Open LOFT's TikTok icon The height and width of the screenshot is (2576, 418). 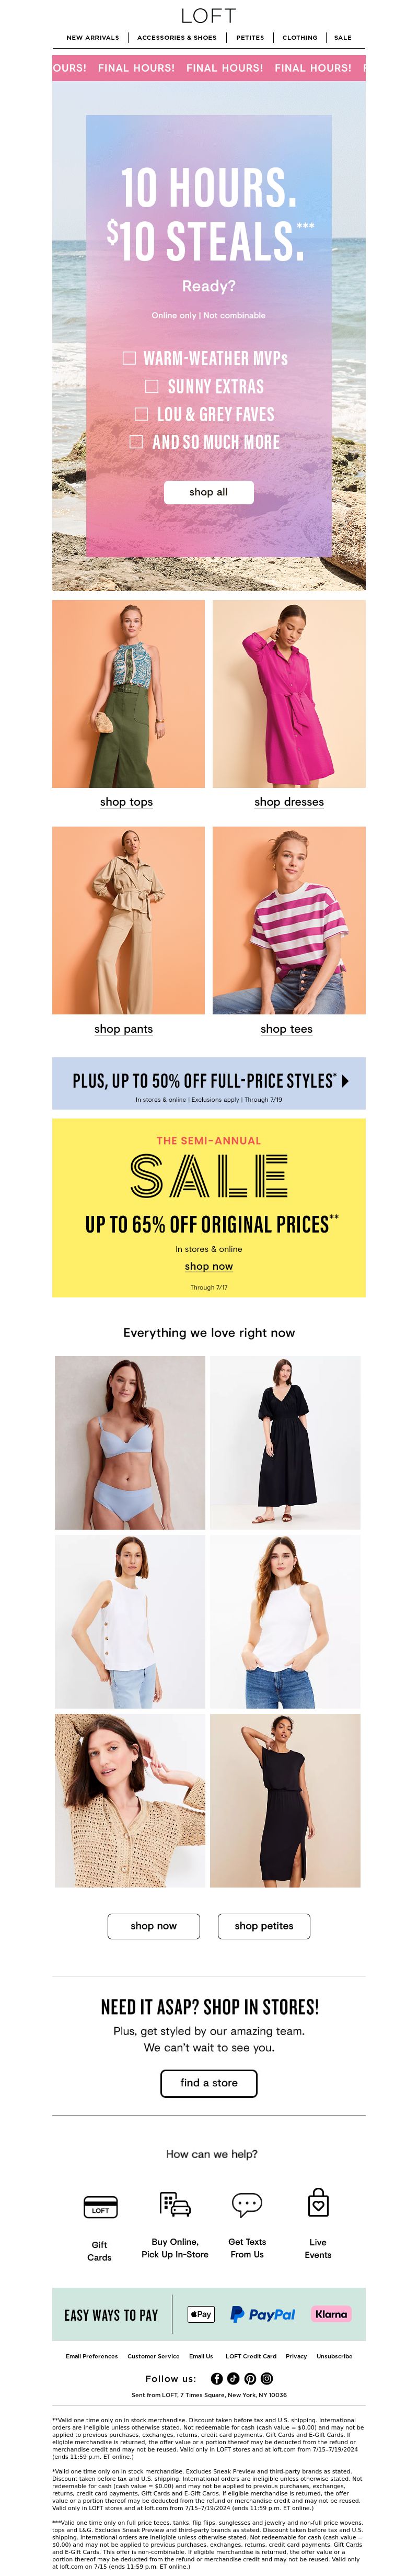(234, 2379)
